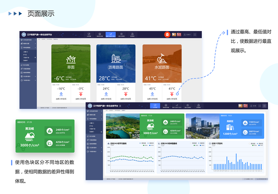Click blue legend swatch in 过去24小时峰值曲线 chart
Viewport: 278px width, 194px height.
[x=201, y=145]
